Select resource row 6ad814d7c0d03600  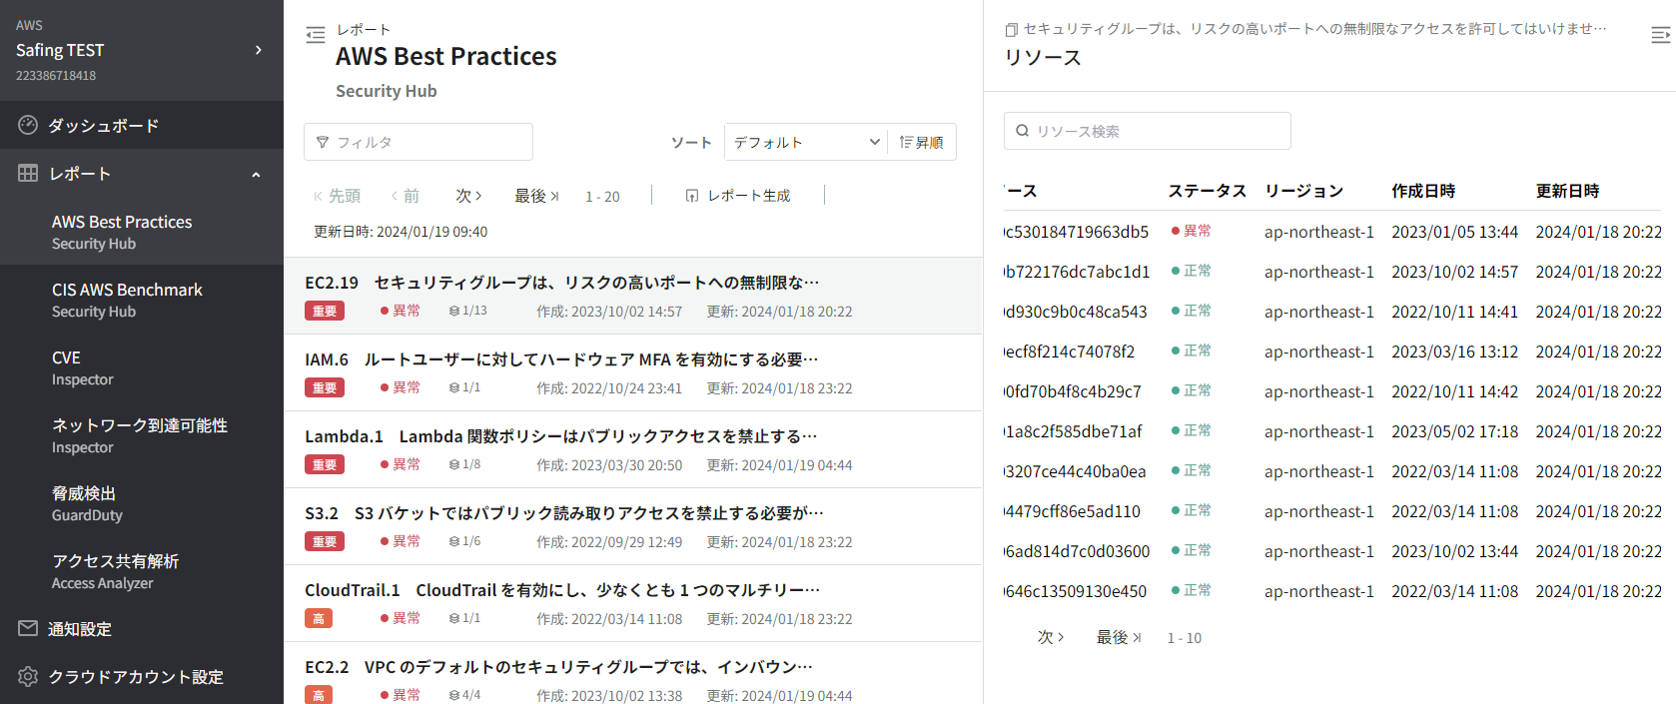[x=1333, y=551]
